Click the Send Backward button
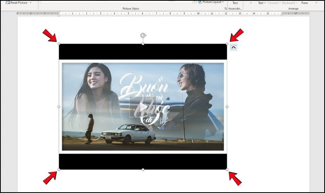 pyautogui.click(x=289, y=3)
